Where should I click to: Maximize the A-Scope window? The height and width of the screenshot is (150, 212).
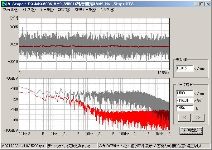click(x=201, y=4)
